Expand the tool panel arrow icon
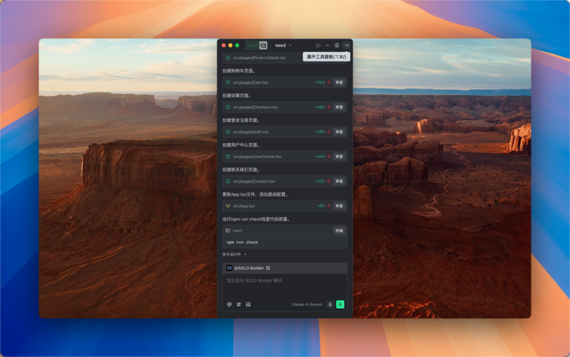Viewport: 570px width, 357px height. pyautogui.click(x=346, y=45)
